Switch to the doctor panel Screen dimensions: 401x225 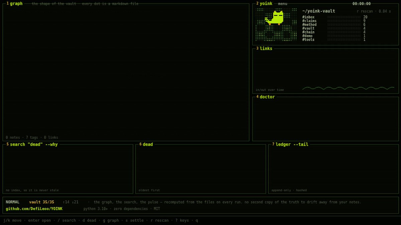tap(267, 97)
